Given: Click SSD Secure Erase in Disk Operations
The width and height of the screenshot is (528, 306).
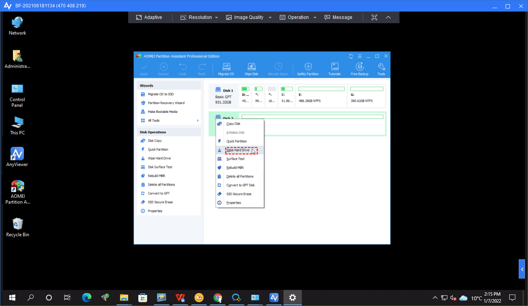Looking at the screenshot, I should coord(160,202).
